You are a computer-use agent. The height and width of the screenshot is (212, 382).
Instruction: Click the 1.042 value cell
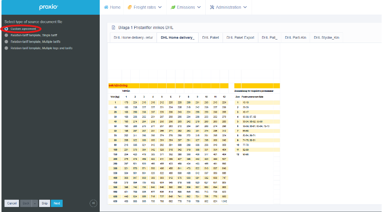click(224, 201)
